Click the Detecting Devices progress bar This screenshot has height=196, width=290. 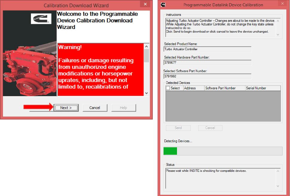click(223, 151)
